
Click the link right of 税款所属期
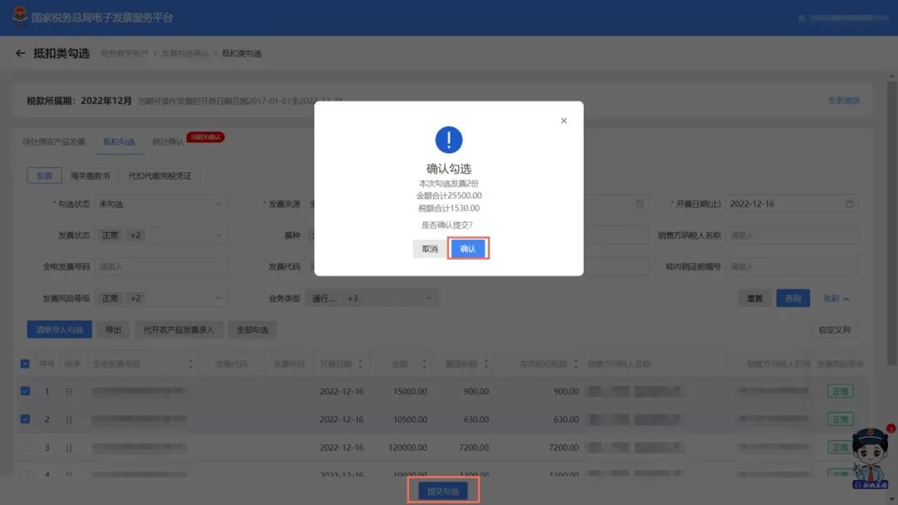tap(844, 101)
